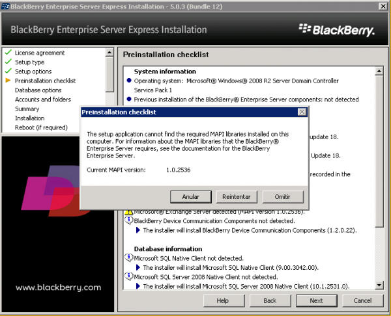
Task: Click the green check beside Setup type
Action: pyautogui.click(x=8, y=62)
